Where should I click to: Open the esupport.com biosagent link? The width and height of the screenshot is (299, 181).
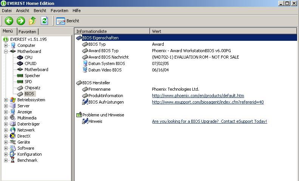[208, 102]
